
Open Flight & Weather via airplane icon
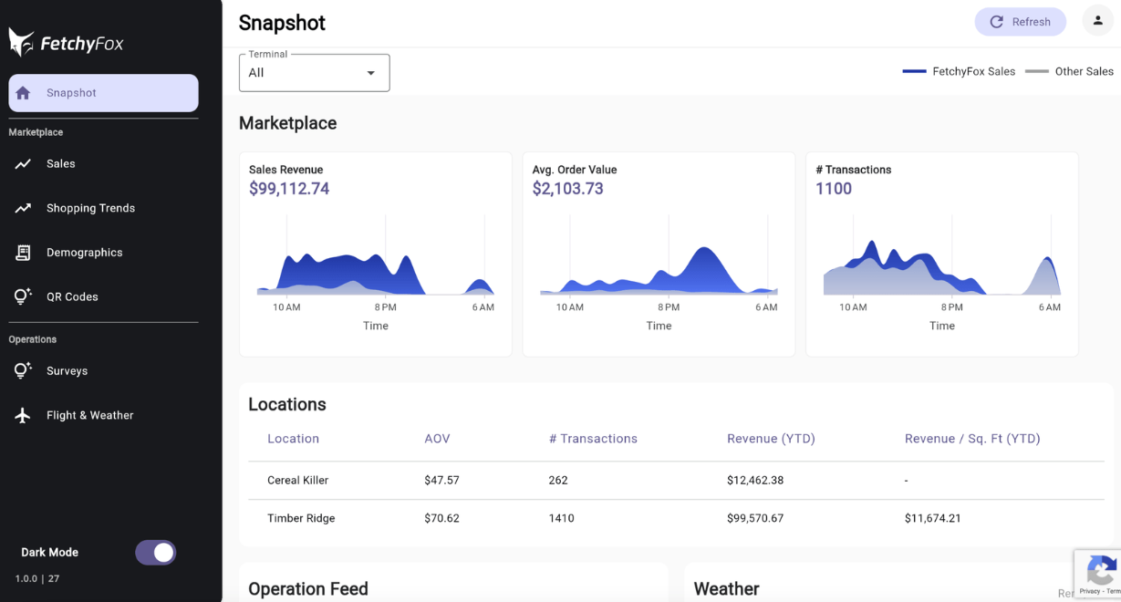[x=24, y=415]
